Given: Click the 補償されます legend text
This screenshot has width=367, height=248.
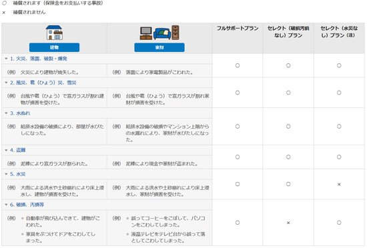Looking at the screenshot, I should [58, 3].
